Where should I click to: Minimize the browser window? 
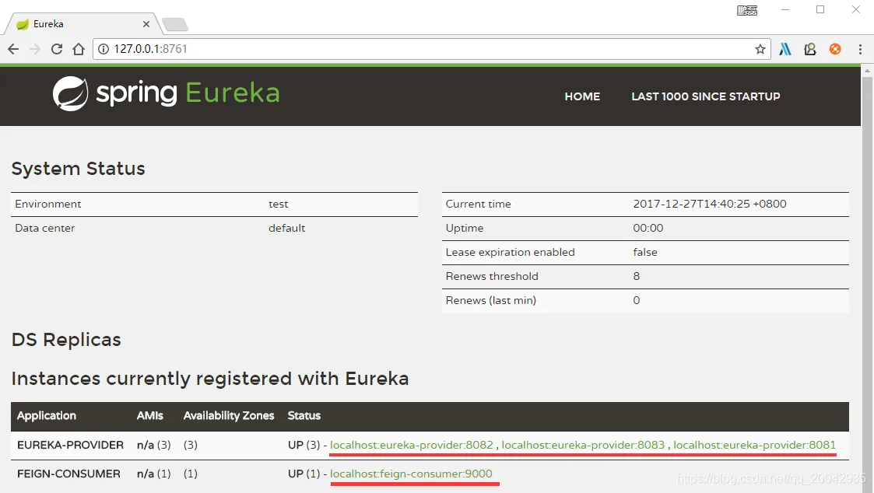pyautogui.click(x=785, y=10)
